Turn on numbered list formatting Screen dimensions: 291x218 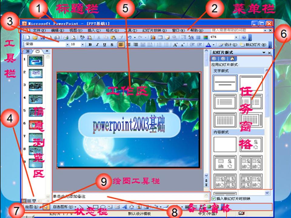(159, 45)
